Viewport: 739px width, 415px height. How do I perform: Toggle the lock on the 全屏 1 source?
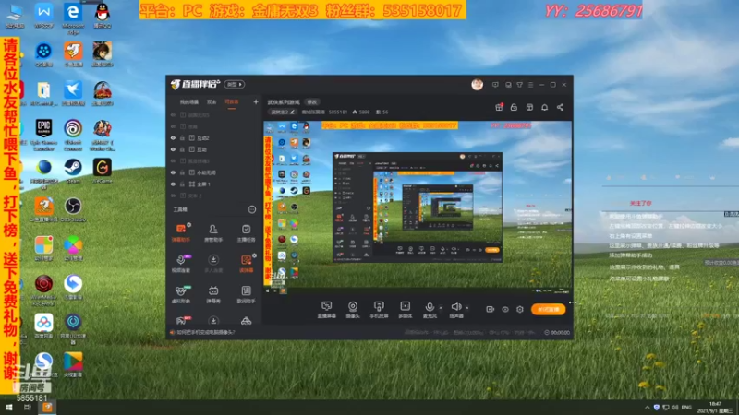click(x=182, y=184)
